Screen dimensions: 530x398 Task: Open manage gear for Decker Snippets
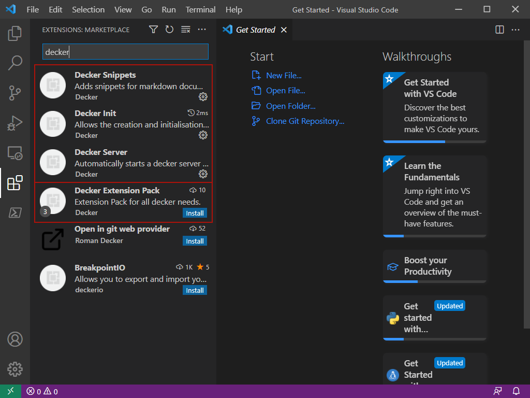tap(203, 97)
